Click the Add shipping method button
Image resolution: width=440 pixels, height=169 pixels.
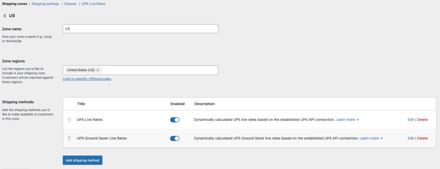click(82, 160)
